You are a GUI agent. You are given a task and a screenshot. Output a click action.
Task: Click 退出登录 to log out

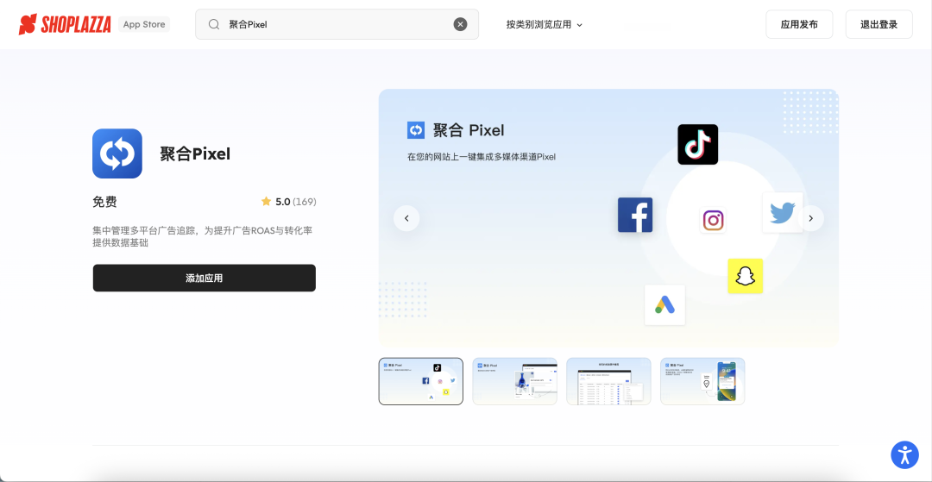coord(878,24)
